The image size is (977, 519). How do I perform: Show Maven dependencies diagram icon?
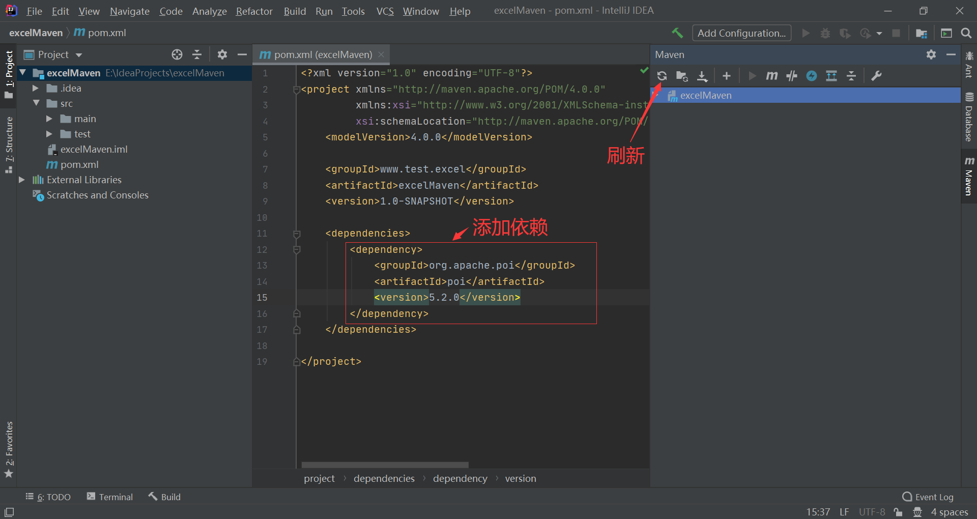tap(831, 76)
